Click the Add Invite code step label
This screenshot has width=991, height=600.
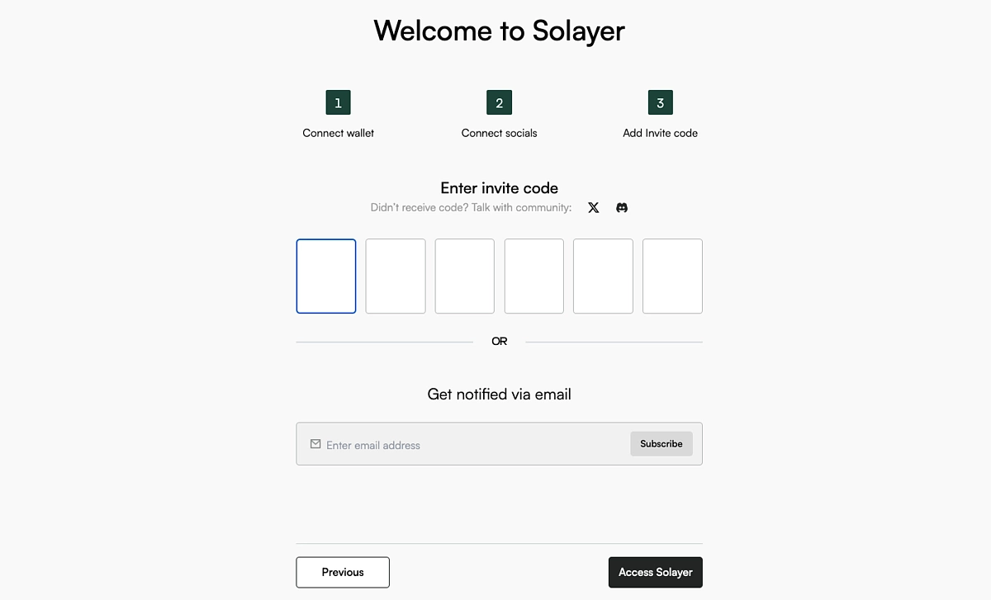tap(660, 132)
